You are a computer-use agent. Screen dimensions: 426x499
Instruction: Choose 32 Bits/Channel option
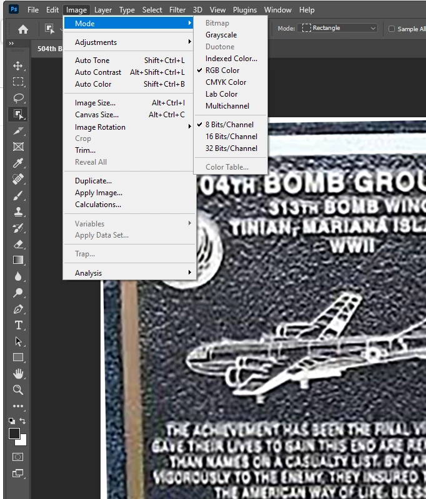pos(231,148)
